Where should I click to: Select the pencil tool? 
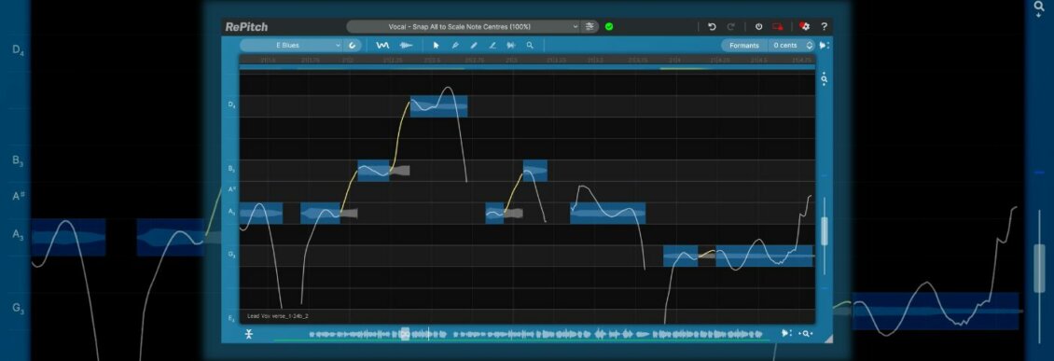coord(474,45)
